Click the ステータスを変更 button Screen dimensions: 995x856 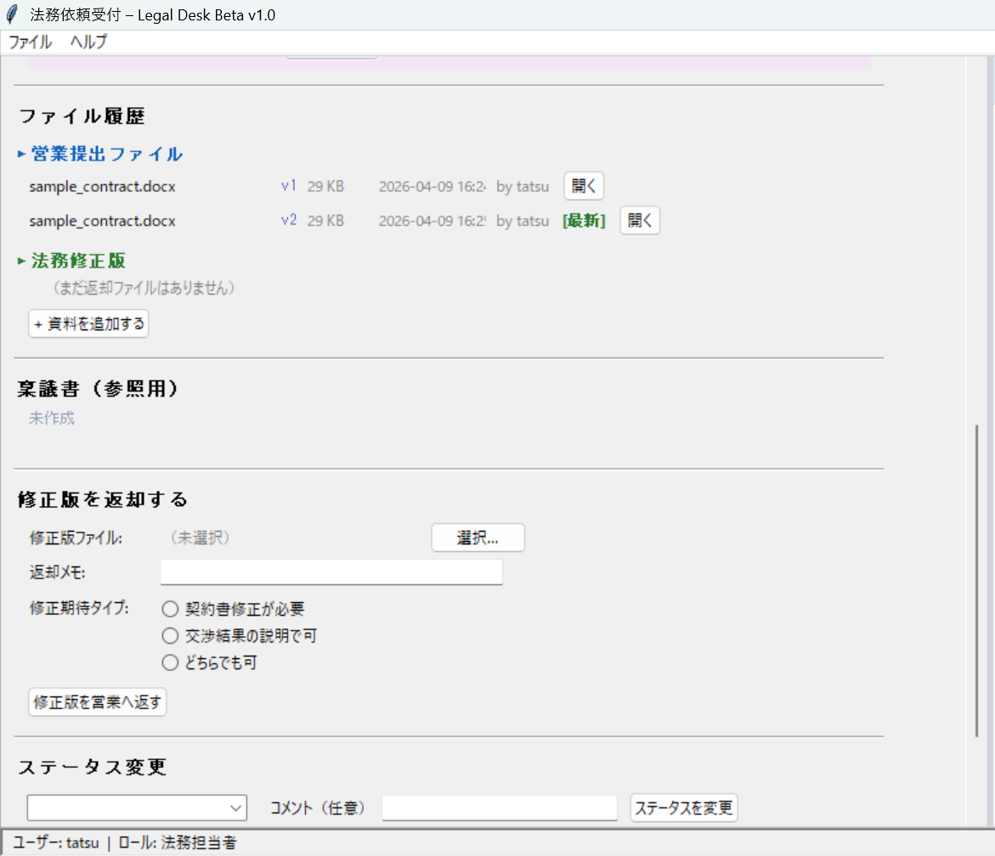(x=683, y=808)
